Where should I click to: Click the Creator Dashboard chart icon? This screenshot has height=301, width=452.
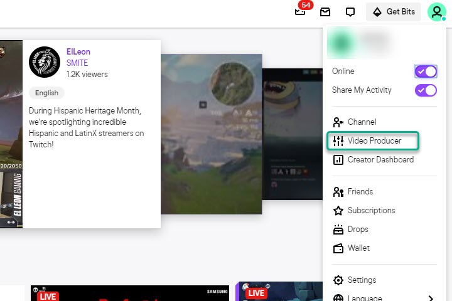pos(338,159)
